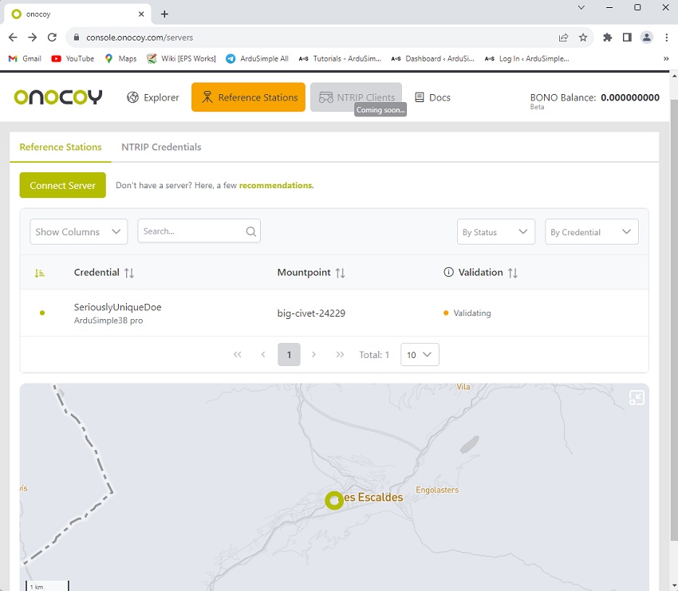
Task: Click the station marker on map
Action: click(x=334, y=500)
